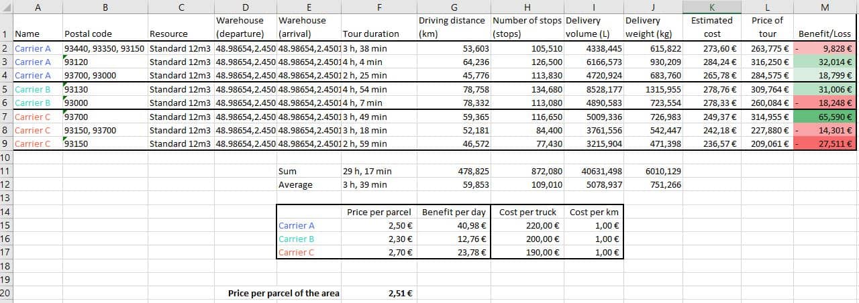Click the 'Price per parcel' summary header
Image resolution: width=859 pixels, height=303 pixels.
coord(379,212)
